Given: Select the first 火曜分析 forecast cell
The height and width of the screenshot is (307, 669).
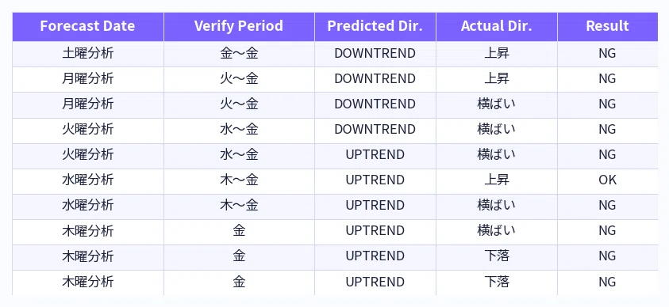Looking at the screenshot, I should (x=88, y=130).
